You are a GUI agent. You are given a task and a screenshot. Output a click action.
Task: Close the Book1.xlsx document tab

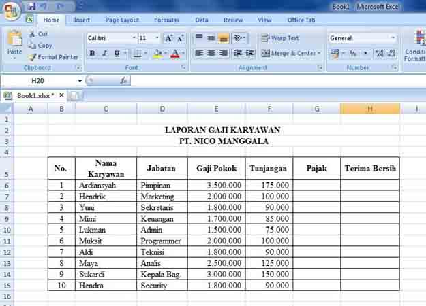pyautogui.click(x=61, y=95)
